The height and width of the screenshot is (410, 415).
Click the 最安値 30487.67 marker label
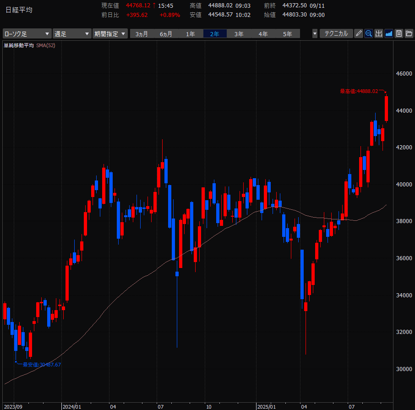pos(42,365)
